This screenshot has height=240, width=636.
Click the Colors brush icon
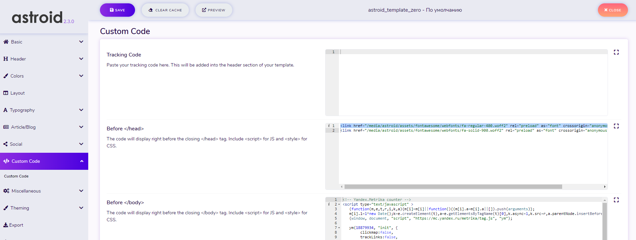[6, 76]
